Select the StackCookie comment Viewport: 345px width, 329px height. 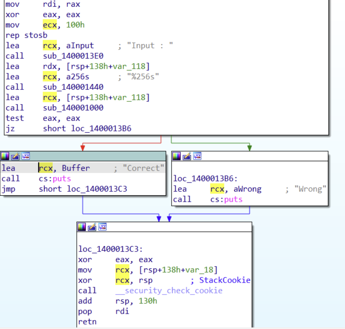[x=224, y=280]
